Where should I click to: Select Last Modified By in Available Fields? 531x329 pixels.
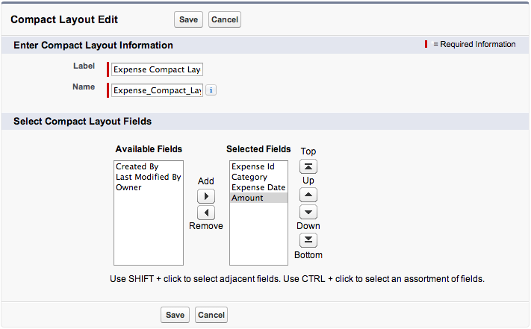coord(149,177)
